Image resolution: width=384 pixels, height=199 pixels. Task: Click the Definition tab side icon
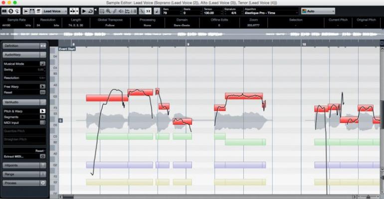[x=43, y=46]
